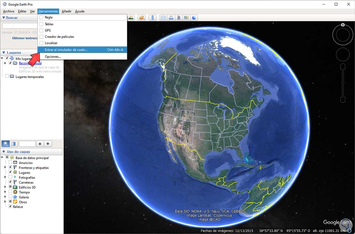Open the Ver menu

click(x=32, y=11)
